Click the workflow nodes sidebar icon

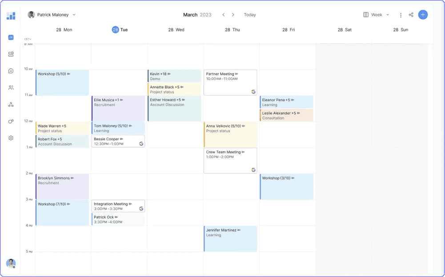(x=11, y=105)
